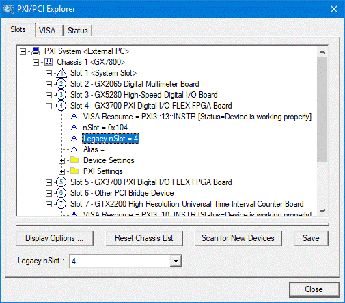
Task: Collapse Slot 7 GTX2200 node
Action: [x=49, y=204]
